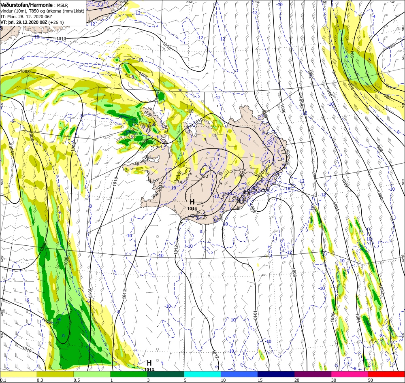
Task: Click the '(+26 h)' forecast offset
Action: coord(56,22)
